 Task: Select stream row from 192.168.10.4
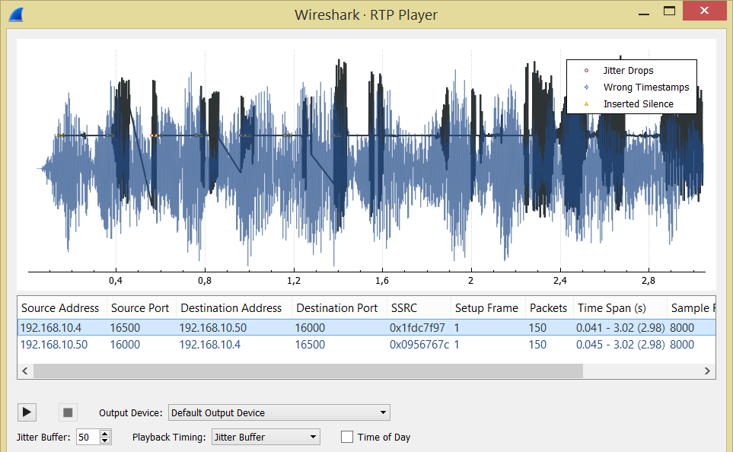point(367,328)
